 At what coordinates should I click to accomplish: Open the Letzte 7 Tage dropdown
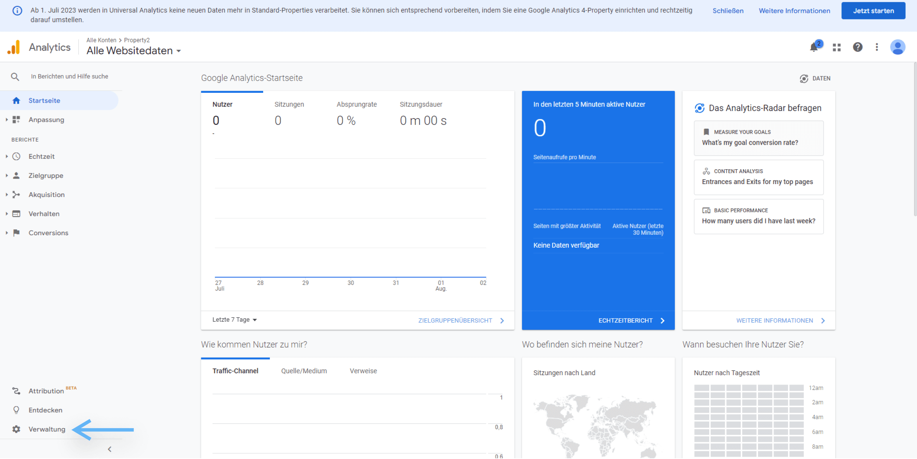tap(234, 320)
